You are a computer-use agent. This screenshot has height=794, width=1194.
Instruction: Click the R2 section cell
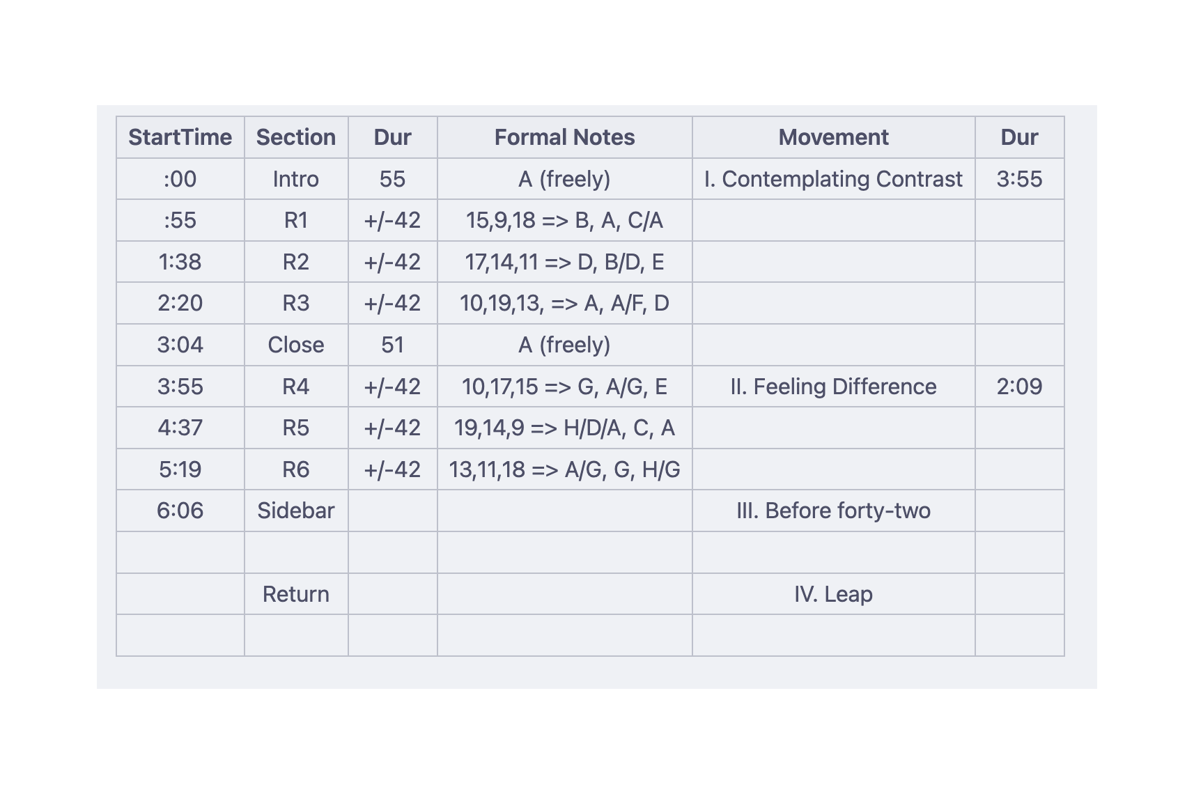pos(296,262)
